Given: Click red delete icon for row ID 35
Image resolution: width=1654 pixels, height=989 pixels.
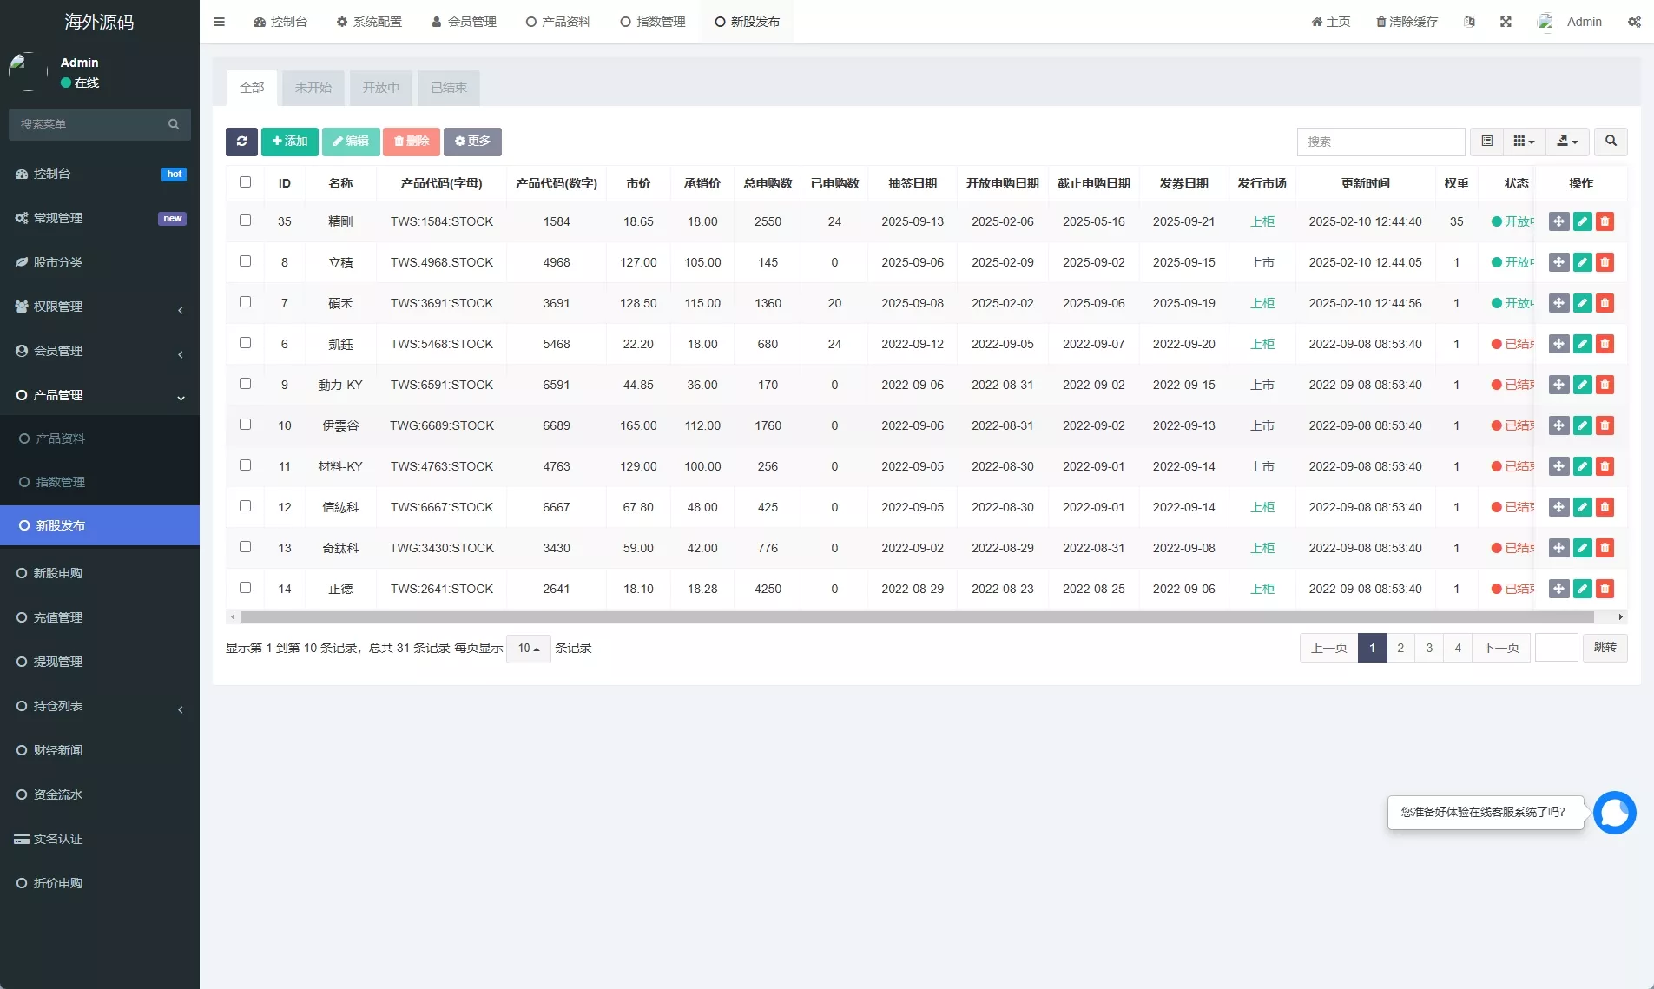Looking at the screenshot, I should (x=1605, y=221).
